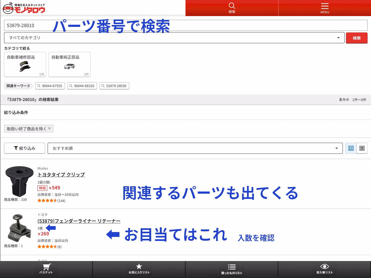The width and height of the screenshot is (371, 278).
Task: Click the star rating (6) of the retainer
Action: (x=49, y=246)
